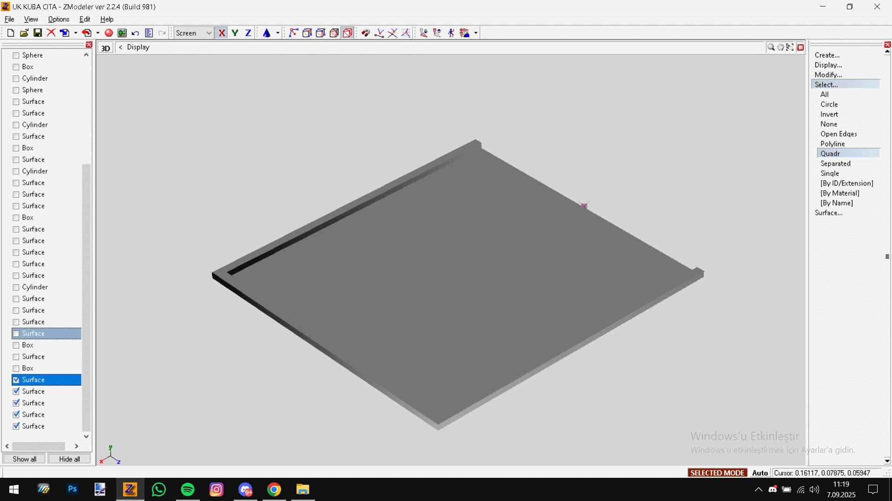Open the Screen axis dropdown

[x=209, y=33]
